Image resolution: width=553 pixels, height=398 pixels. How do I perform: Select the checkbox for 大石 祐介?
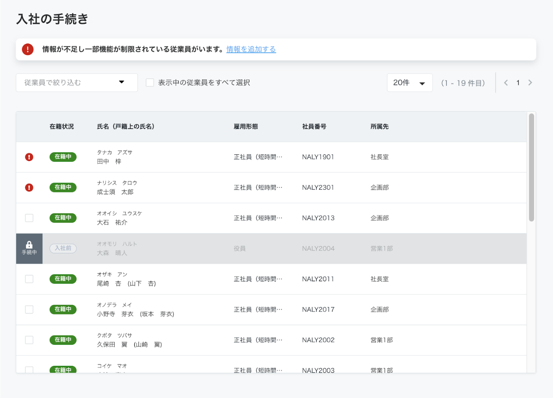(29, 218)
